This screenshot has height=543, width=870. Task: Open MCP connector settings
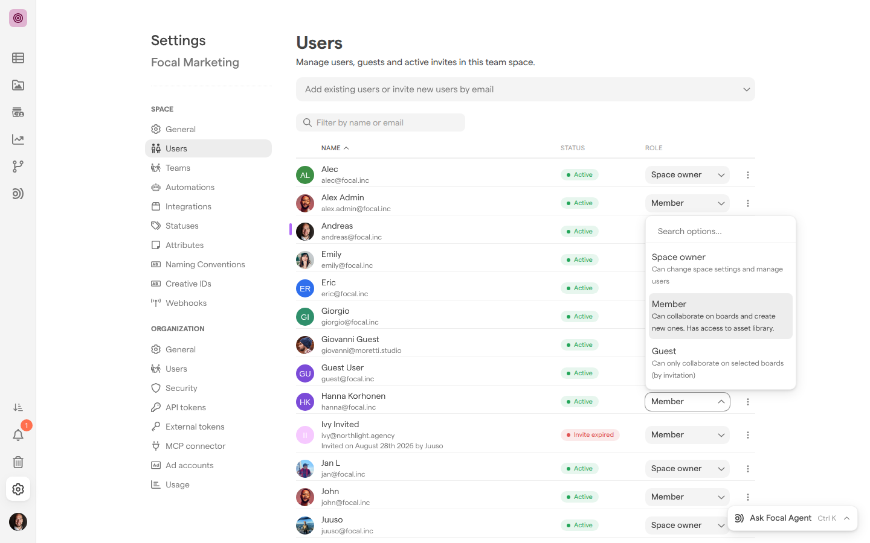tap(208, 446)
